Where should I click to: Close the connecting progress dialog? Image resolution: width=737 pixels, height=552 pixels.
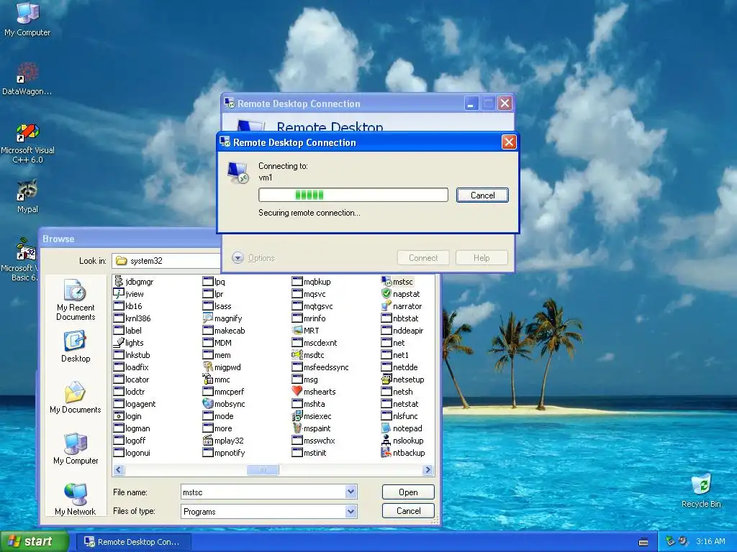coord(509,142)
